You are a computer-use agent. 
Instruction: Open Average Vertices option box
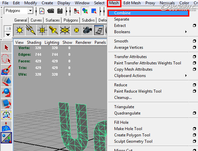tap(194, 47)
